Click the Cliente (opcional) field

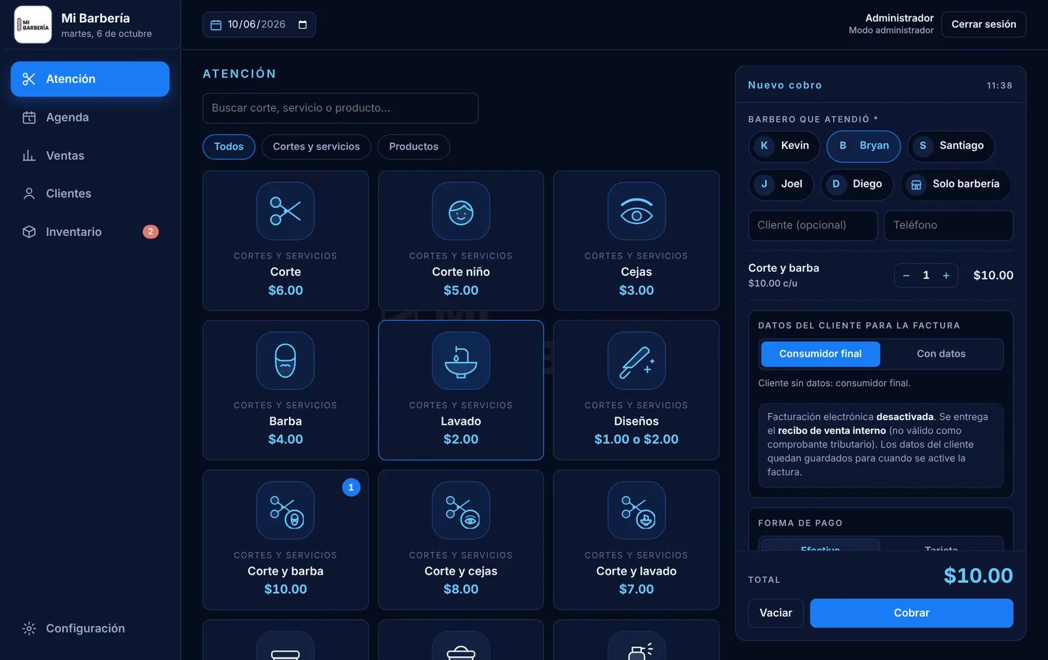(813, 225)
